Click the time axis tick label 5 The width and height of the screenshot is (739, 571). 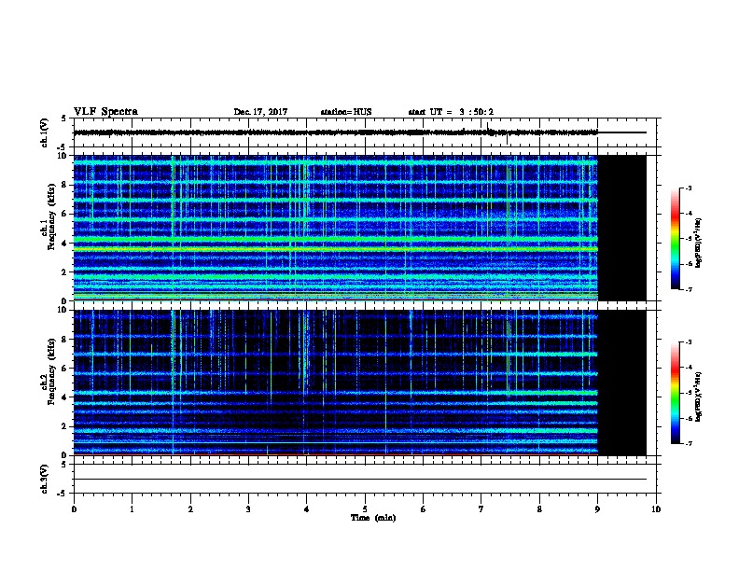click(365, 509)
